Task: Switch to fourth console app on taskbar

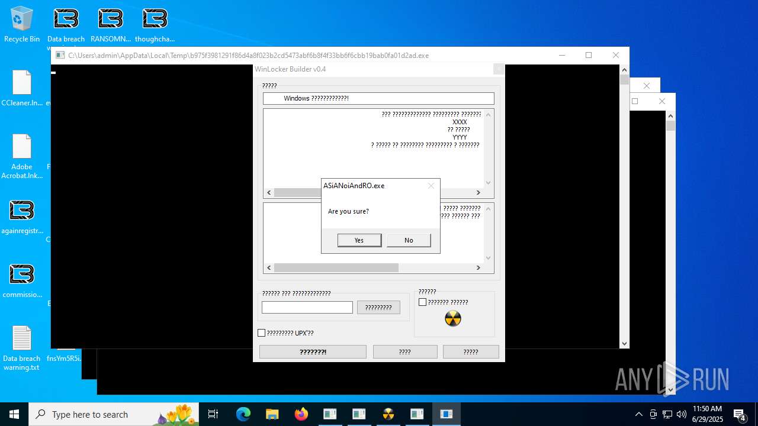Action: click(417, 414)
